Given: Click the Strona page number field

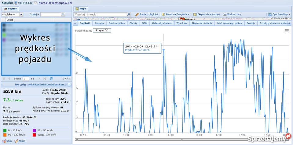Looking at the screenshot, I should point(26,79).
